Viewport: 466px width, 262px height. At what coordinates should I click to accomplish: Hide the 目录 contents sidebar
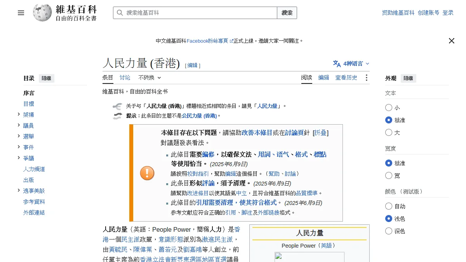pyautogui.click(x=46, y=78)
